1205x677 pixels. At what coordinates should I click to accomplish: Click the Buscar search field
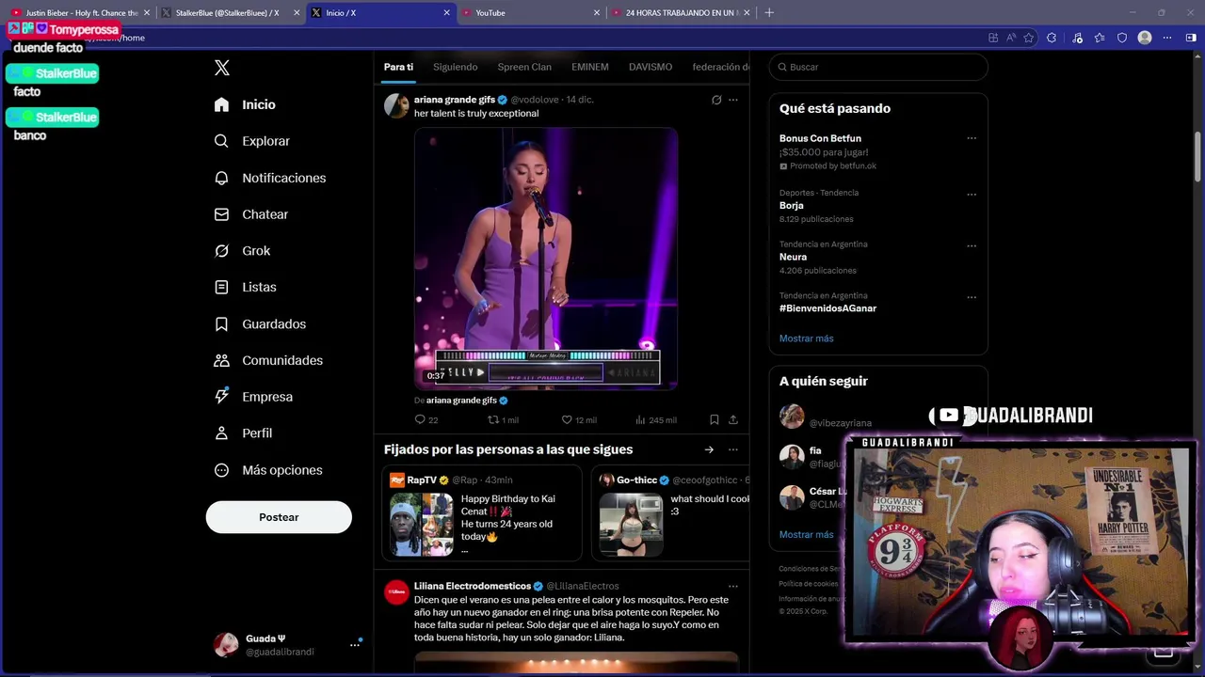pos(877,67)
